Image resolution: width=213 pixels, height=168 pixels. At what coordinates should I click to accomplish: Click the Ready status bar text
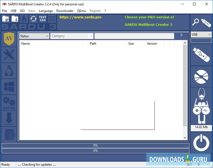click(6, 165)
